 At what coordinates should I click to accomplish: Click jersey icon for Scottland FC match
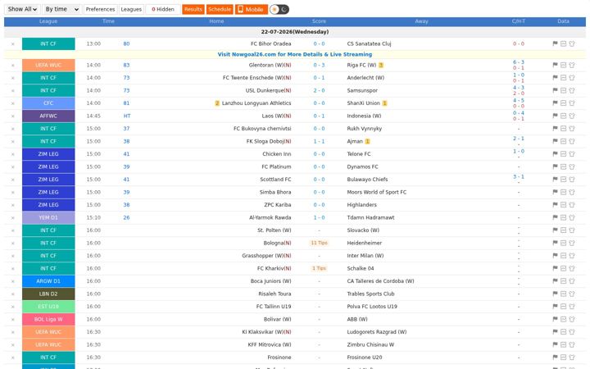coord(572,180)
